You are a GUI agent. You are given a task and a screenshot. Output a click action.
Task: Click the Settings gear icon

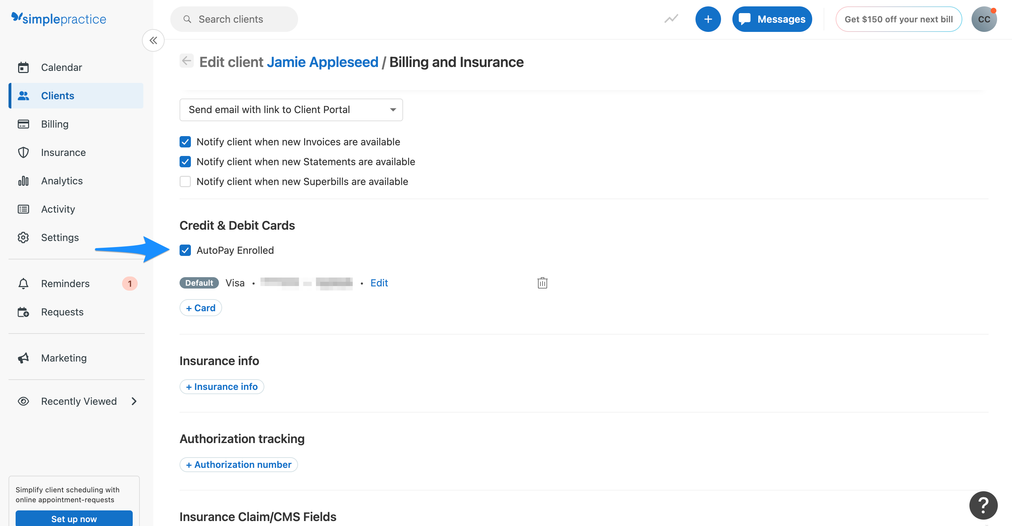pyautogui.click(x=23, y=237)
